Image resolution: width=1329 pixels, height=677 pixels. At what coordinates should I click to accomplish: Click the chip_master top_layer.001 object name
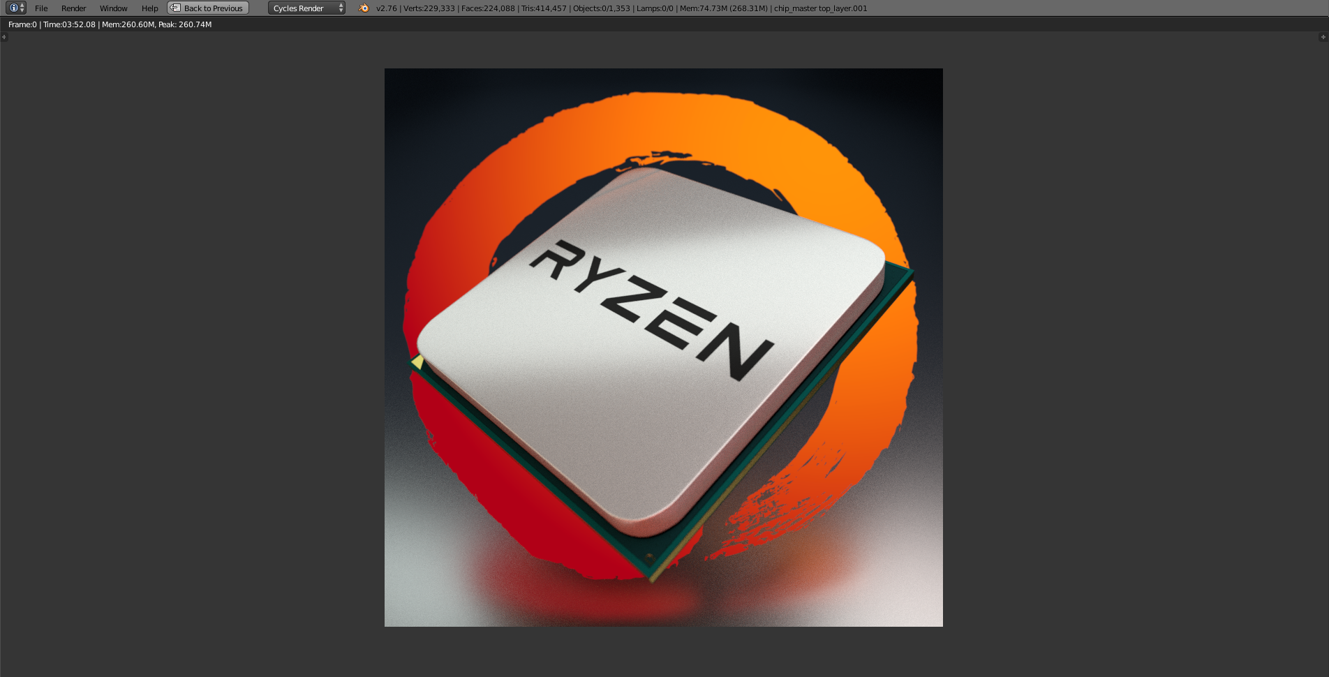(820, 8)
